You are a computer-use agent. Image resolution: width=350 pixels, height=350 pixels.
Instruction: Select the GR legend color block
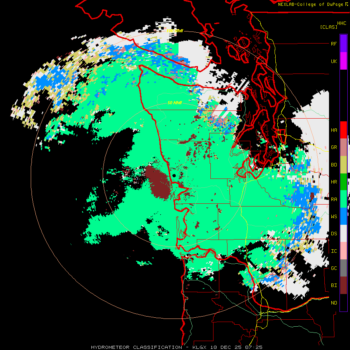click(x=343, y=147)
